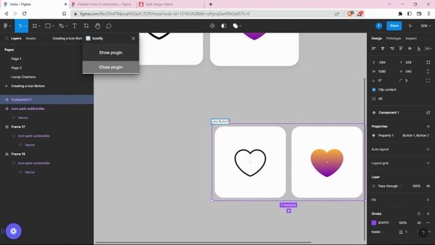
Task: Click the browser extensions puzzle icon
Action: click(400, 14)
